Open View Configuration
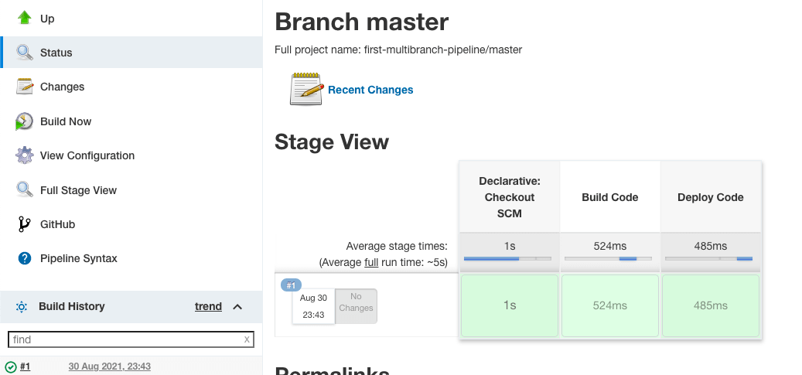 click(x=87, y=155)
